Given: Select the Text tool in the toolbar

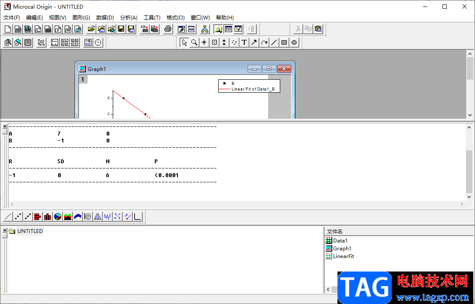Looking at the screenshot, I should click(244, 42).
